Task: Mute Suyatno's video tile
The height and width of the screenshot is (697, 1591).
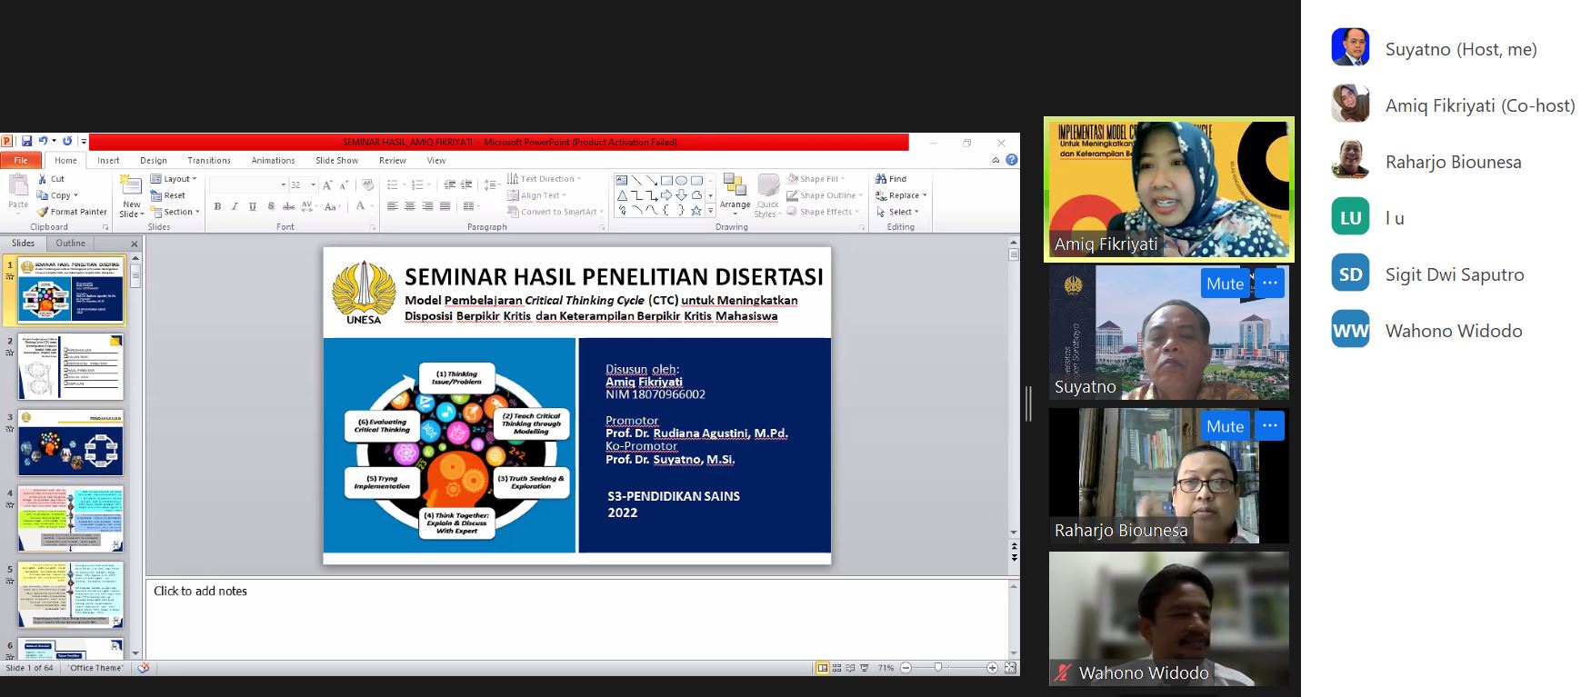Action: pyautogui.click(x=1225, y=284)
